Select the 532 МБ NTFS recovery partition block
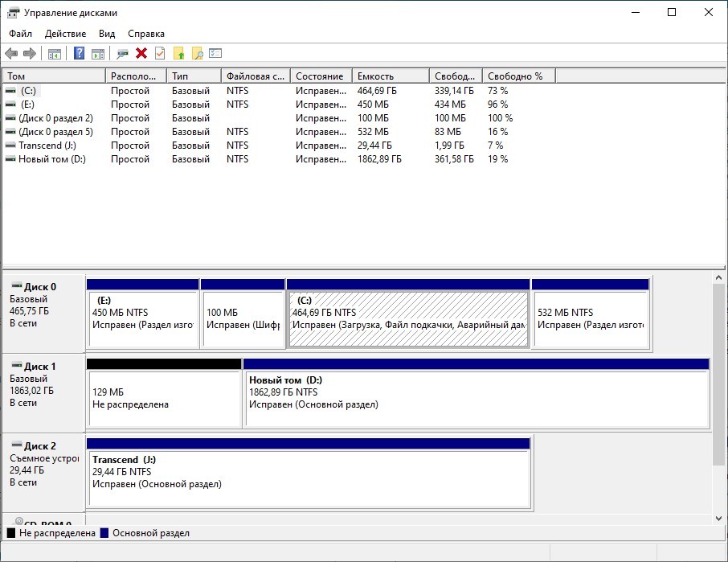The image size is (728, 562). 590,314
